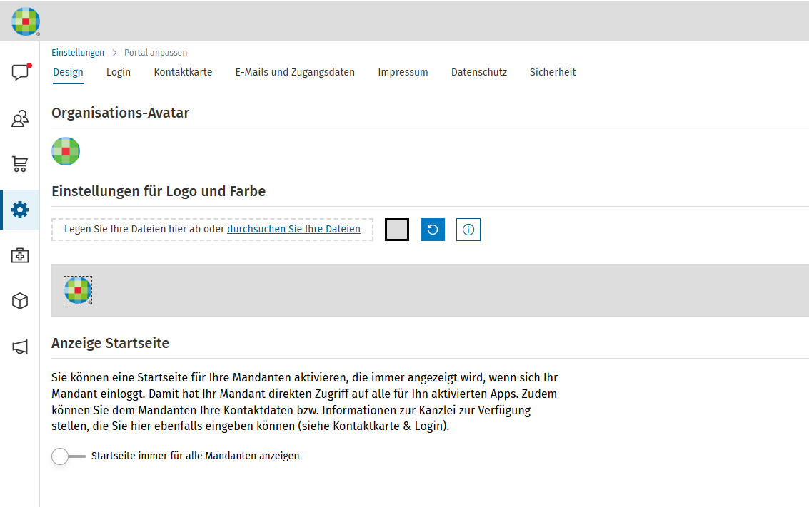Go to the Impressum tab
The width and height of the screenshot is (809, 507).
pos(403,72)
